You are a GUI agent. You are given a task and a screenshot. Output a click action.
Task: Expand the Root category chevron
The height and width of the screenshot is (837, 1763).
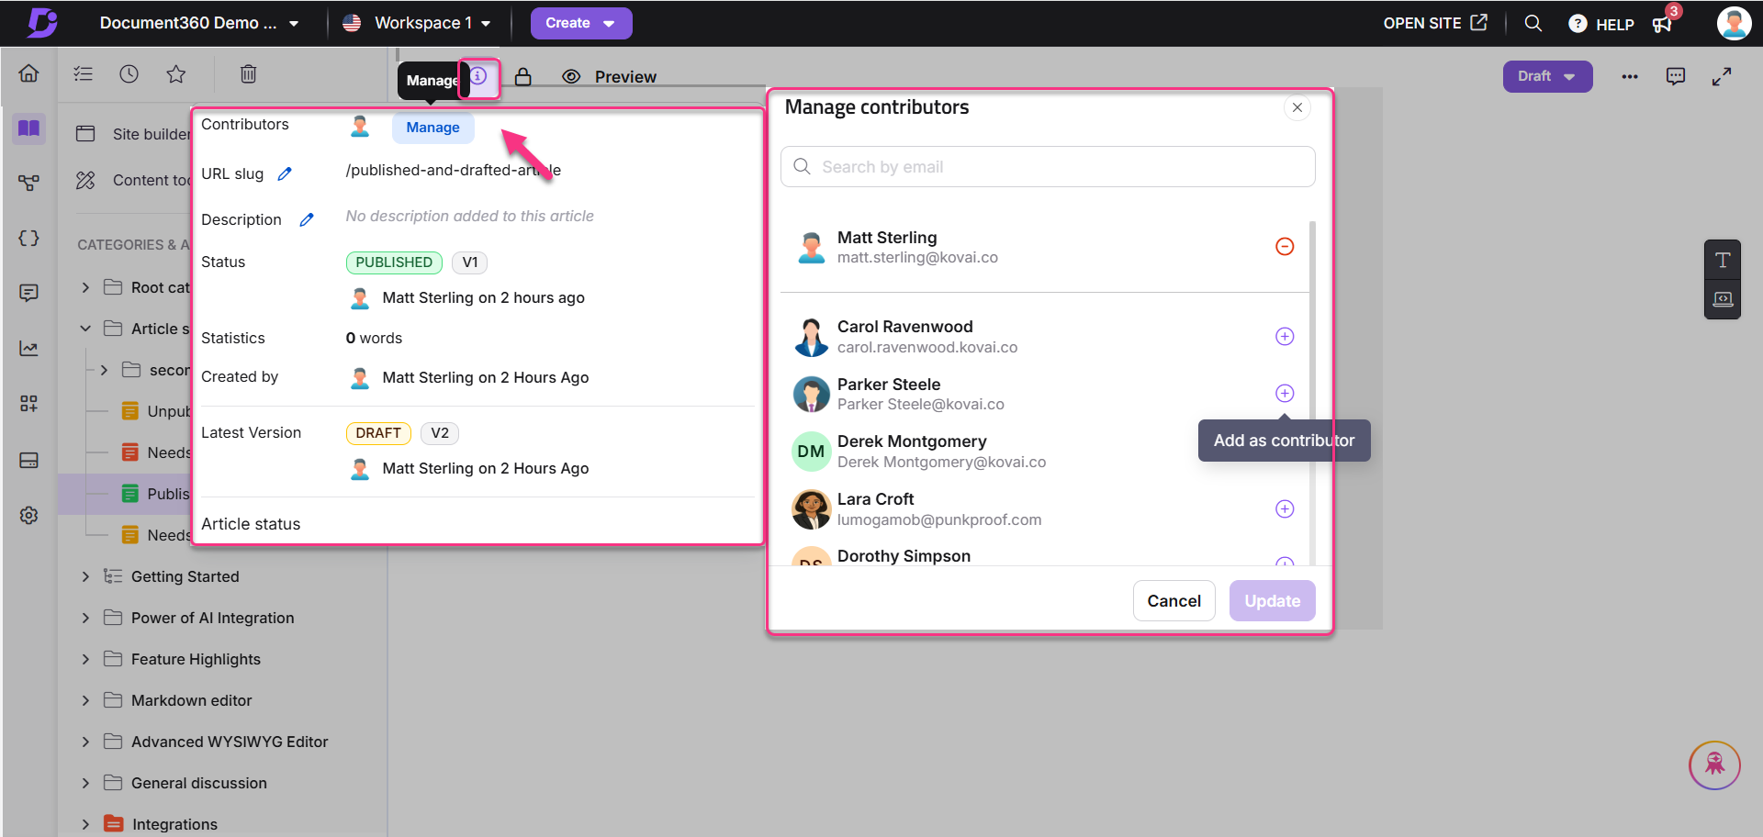(85, 287)
